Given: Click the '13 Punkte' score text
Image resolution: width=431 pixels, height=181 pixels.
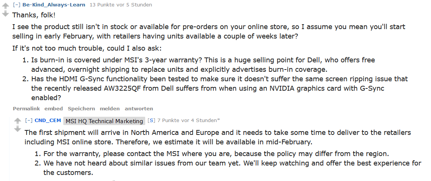Looking at the screenshot, I should click(101, 5).
